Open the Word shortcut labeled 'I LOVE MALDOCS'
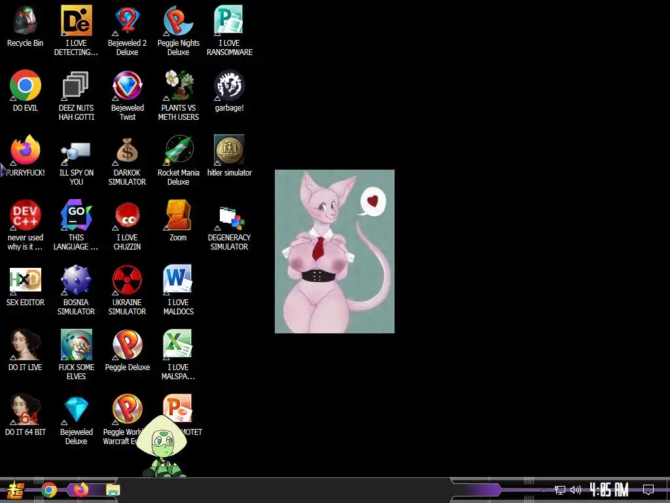Screen dimensions: 670x503 point(178,280)
